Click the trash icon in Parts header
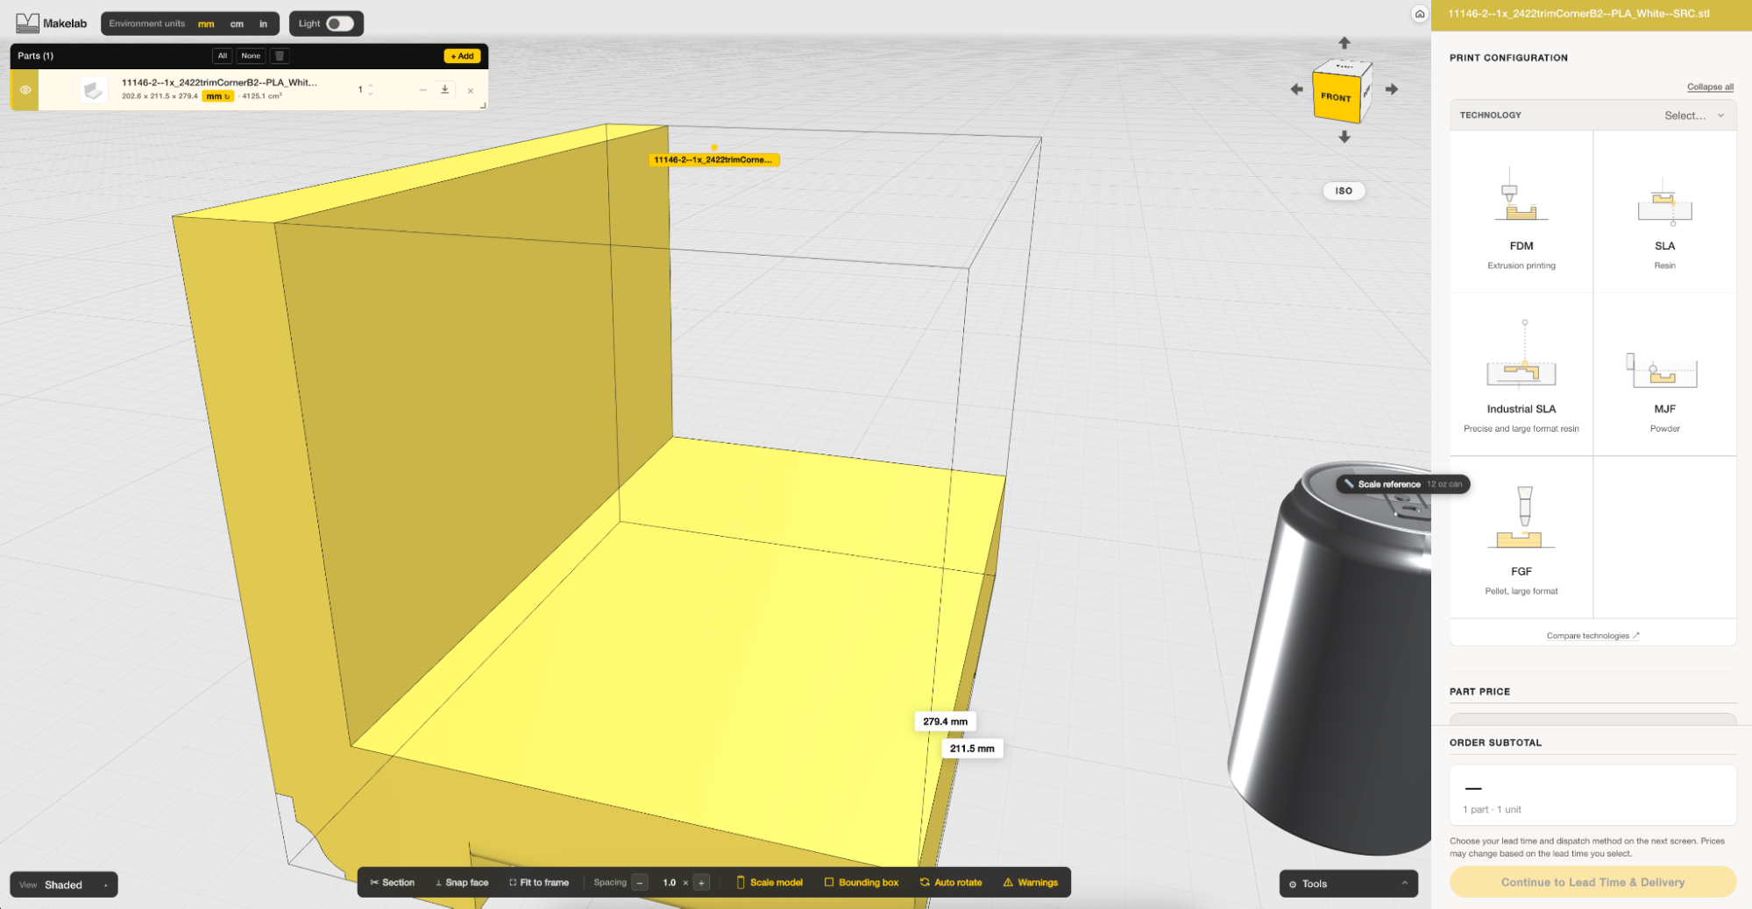1752x909 pixels. coord(280,56)
